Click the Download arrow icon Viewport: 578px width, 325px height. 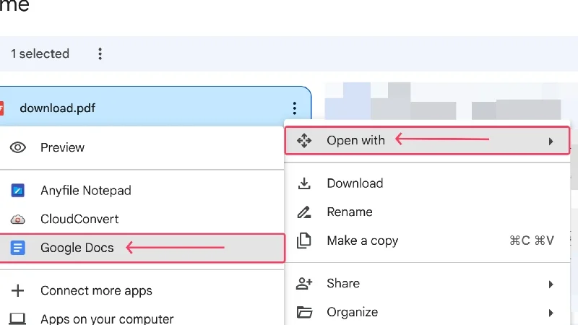click(x=304, y=183)
